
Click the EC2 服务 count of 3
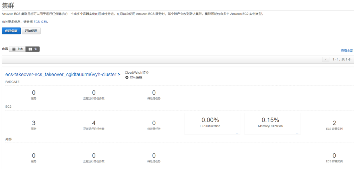click(34, 123)
